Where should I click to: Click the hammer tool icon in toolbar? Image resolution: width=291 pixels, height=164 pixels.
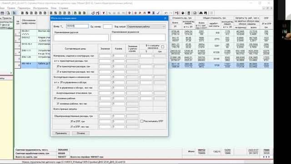[x=93, y=13]
